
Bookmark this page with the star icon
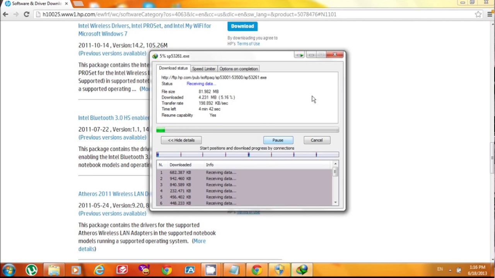click(478, 14)
